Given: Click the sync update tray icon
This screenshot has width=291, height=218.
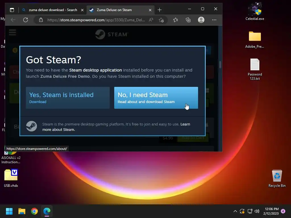Looking at the screenshot, I should click(242, 211).
